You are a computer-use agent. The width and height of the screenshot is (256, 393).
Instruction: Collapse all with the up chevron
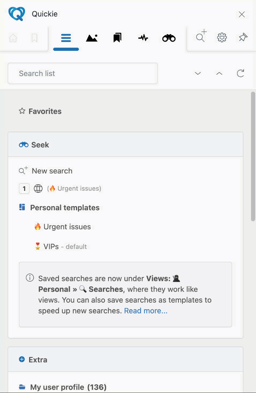click(x=219, y=73)
